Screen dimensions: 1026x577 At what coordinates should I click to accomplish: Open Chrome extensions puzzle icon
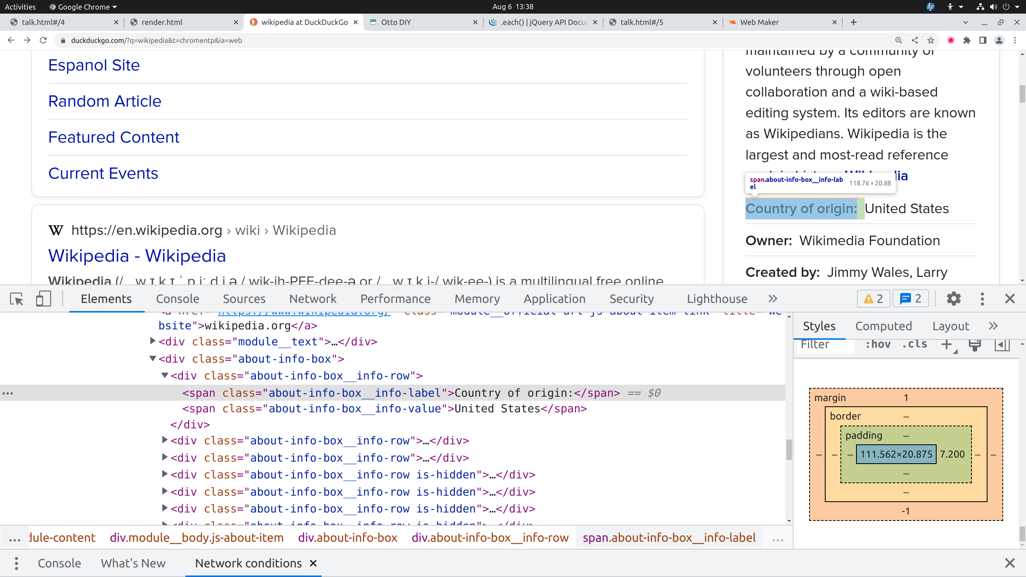967,40
